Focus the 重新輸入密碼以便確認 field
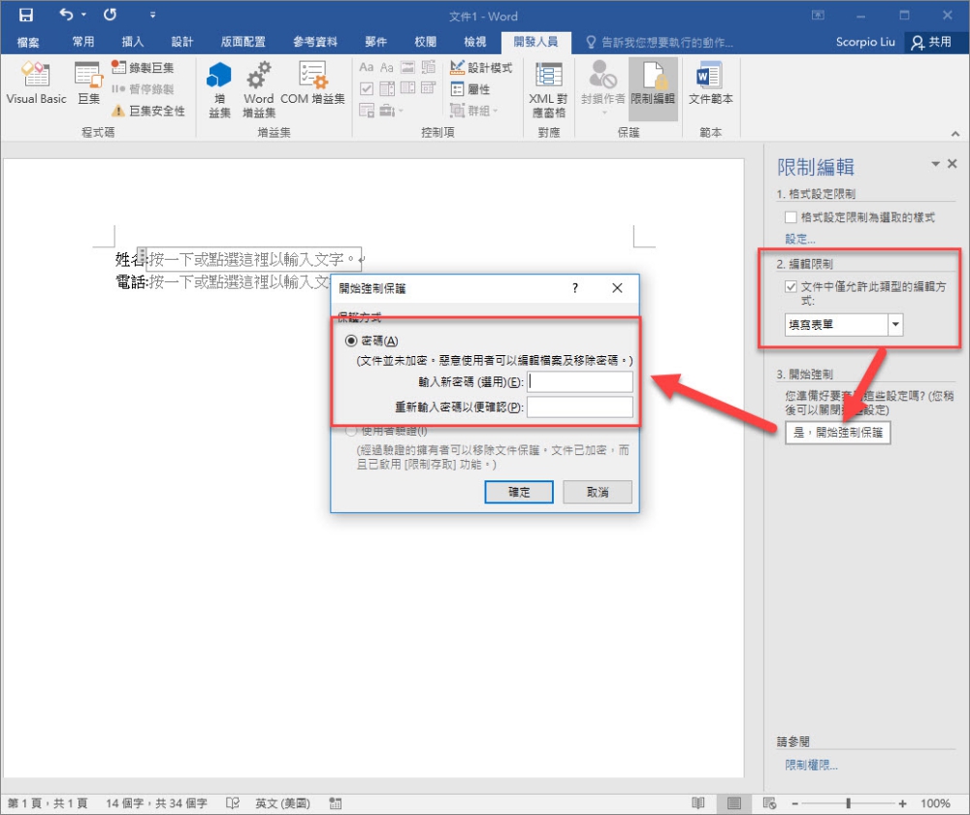Image resolution: width=970 pixels, height=815 pixels. [580, 407]
